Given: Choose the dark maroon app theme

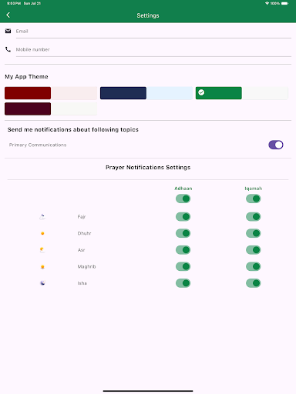Looking at the screenshot, I should click(x=51, y=109).
